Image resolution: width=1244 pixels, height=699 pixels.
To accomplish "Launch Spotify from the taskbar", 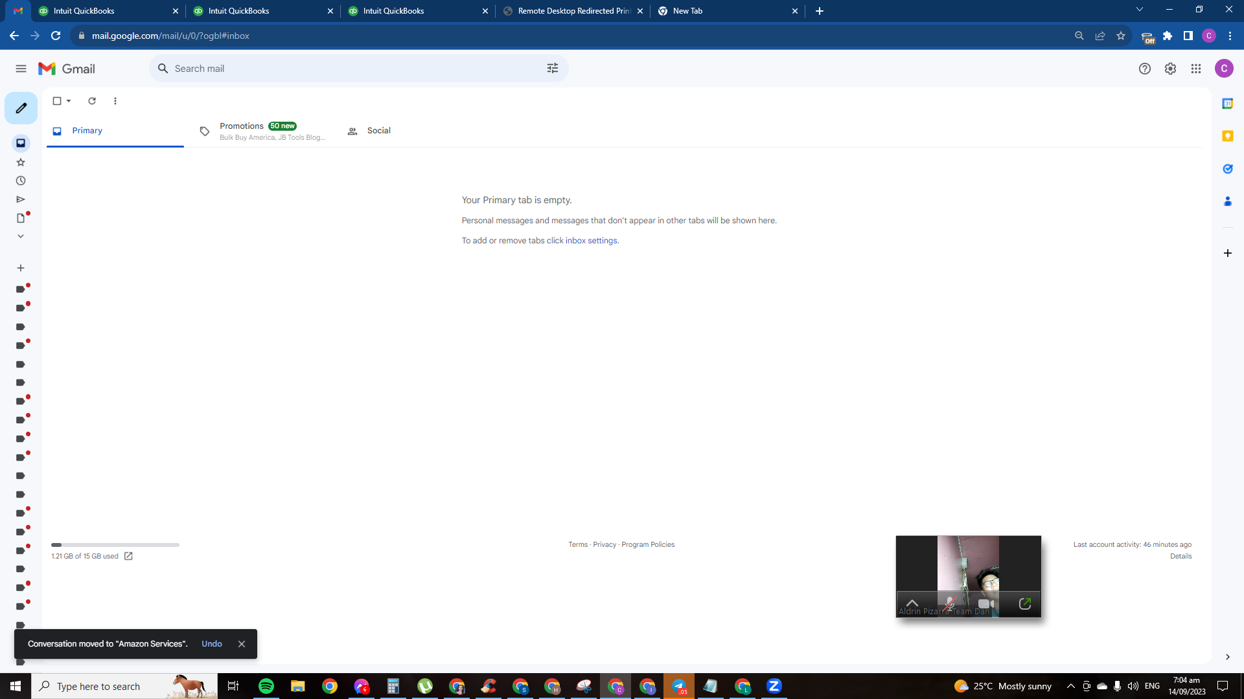I will click(266, 686).
